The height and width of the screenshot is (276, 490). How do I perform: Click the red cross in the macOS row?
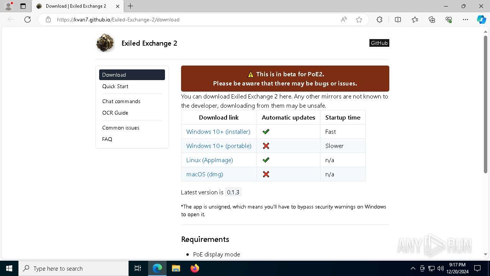tap(266, 174)
